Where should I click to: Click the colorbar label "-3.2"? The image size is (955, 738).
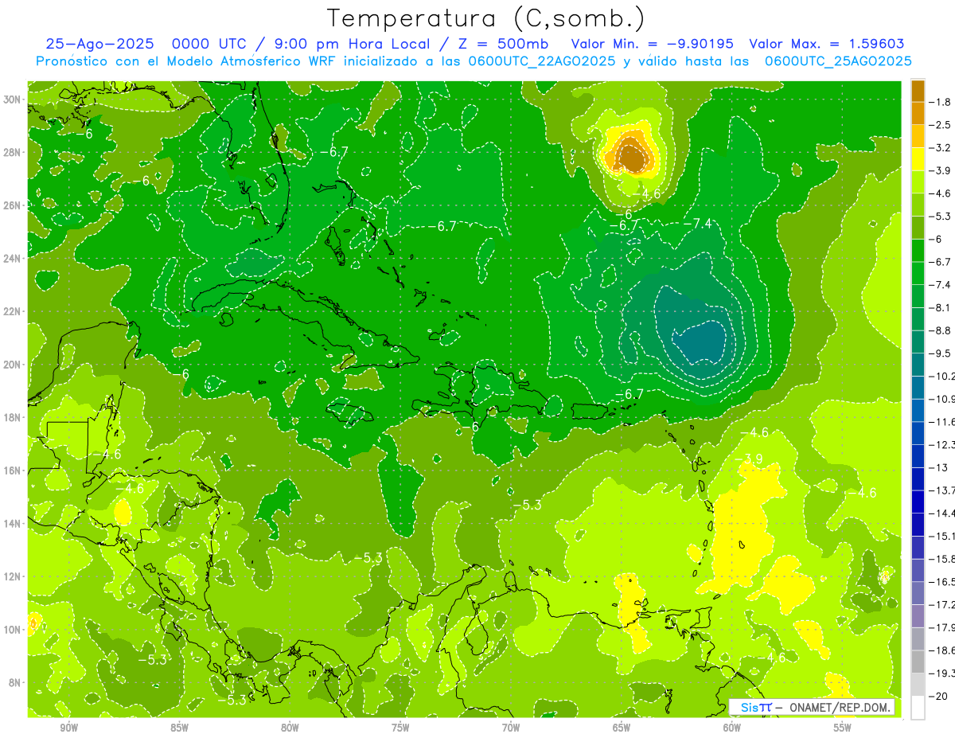click(x=941, y=148)
